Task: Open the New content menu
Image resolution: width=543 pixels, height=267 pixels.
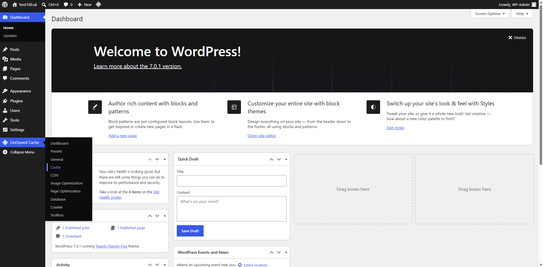Action: (x=85, y=5)
